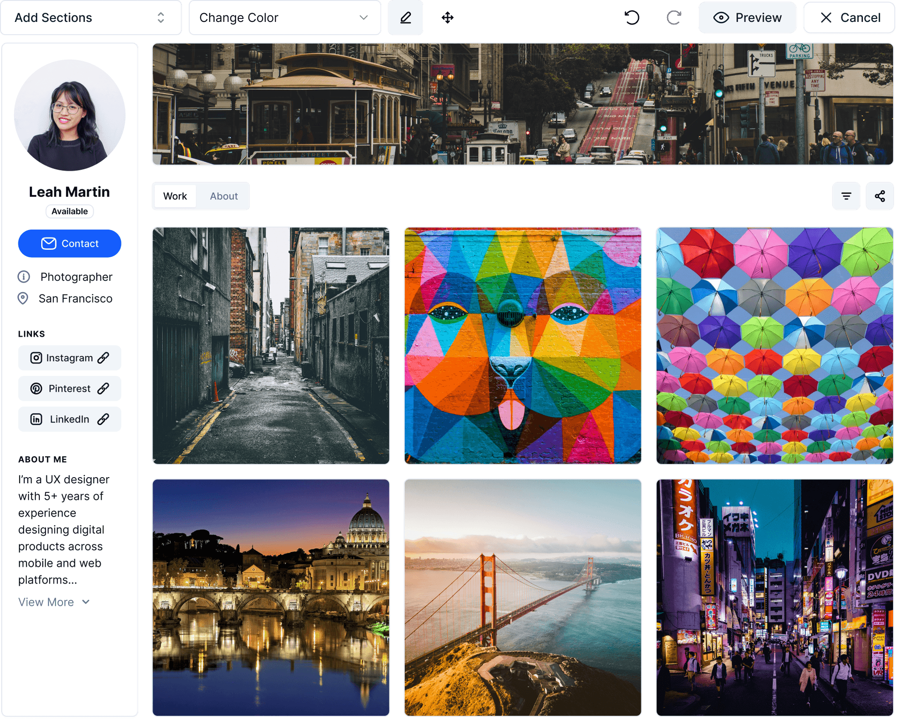The height and width of the screenshot is (719, 897).
Task: Click the undo arrow icon
Action: click(x=632, y=18)
